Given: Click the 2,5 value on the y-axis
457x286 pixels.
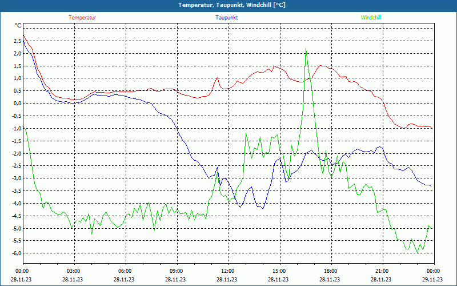Looking at the screenshot, I should (18, 41).
